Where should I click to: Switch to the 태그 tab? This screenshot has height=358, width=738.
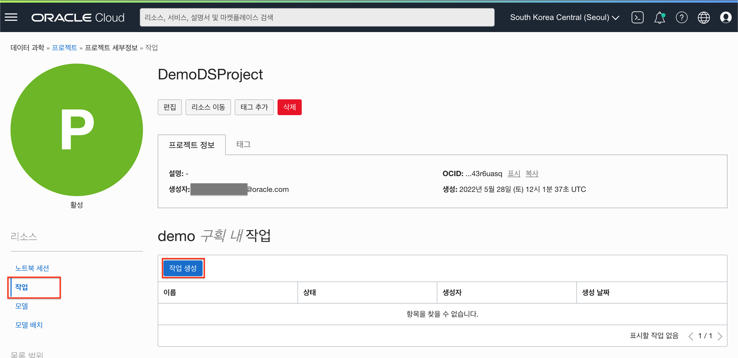click(x=243, y=144)
